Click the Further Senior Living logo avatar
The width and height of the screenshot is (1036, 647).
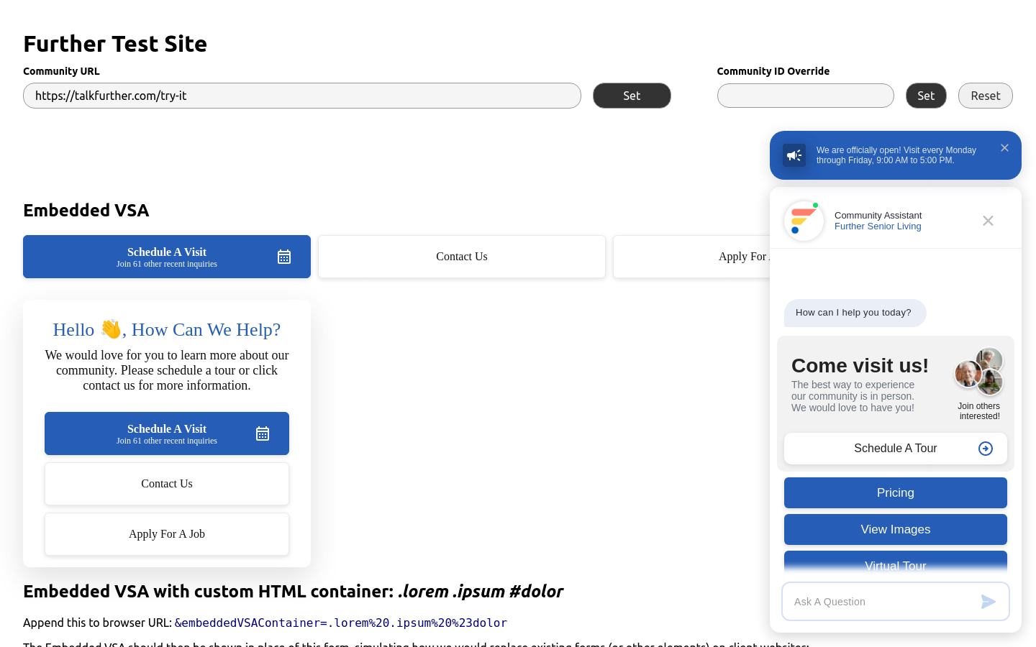click(804, 221)
